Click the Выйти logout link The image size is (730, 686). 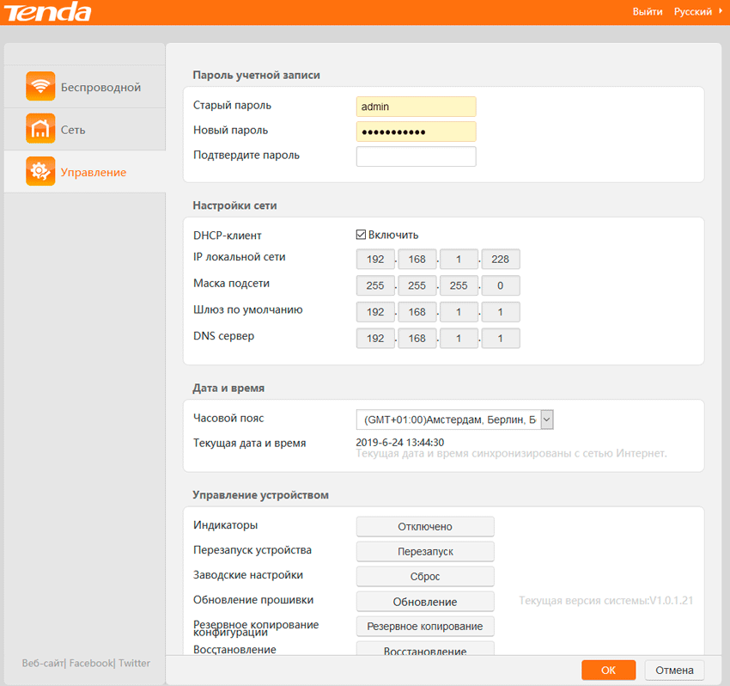tap(648, 12)
